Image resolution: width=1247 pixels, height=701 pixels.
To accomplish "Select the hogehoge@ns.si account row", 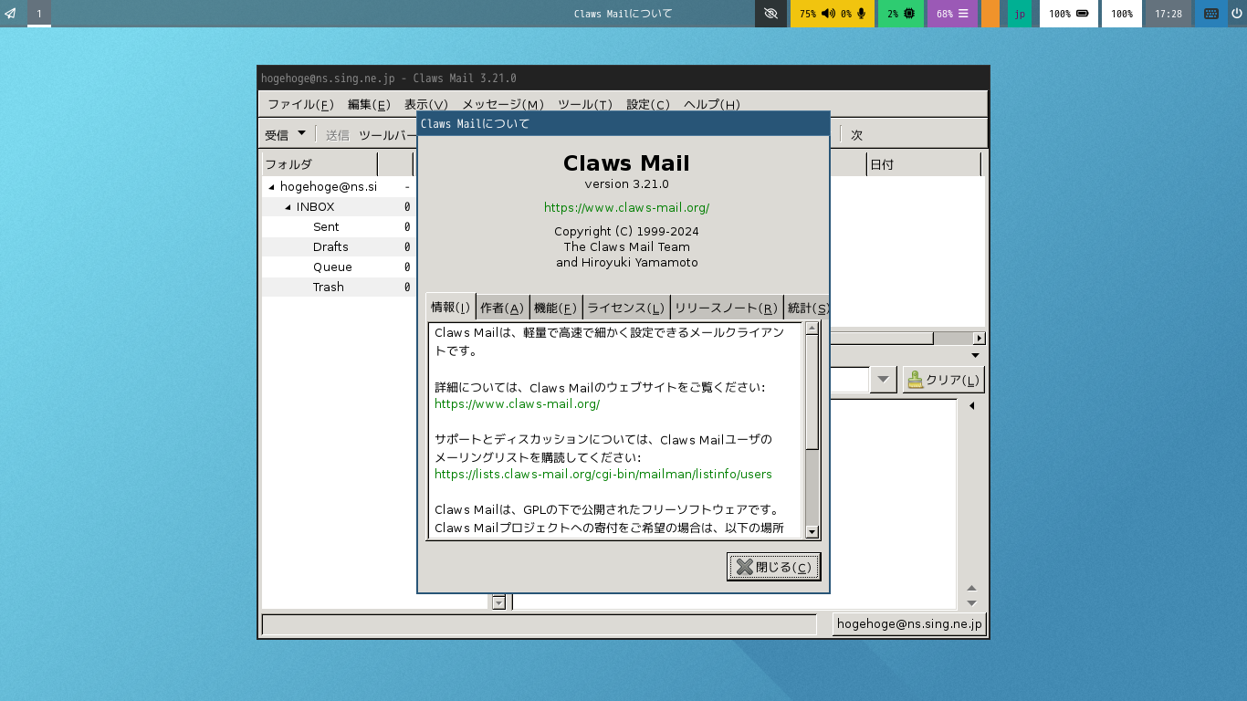I will pyautogui.click(x=329, y=187).
